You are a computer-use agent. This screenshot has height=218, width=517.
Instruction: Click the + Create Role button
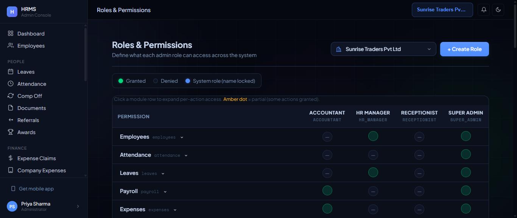(x=464, y=49)
